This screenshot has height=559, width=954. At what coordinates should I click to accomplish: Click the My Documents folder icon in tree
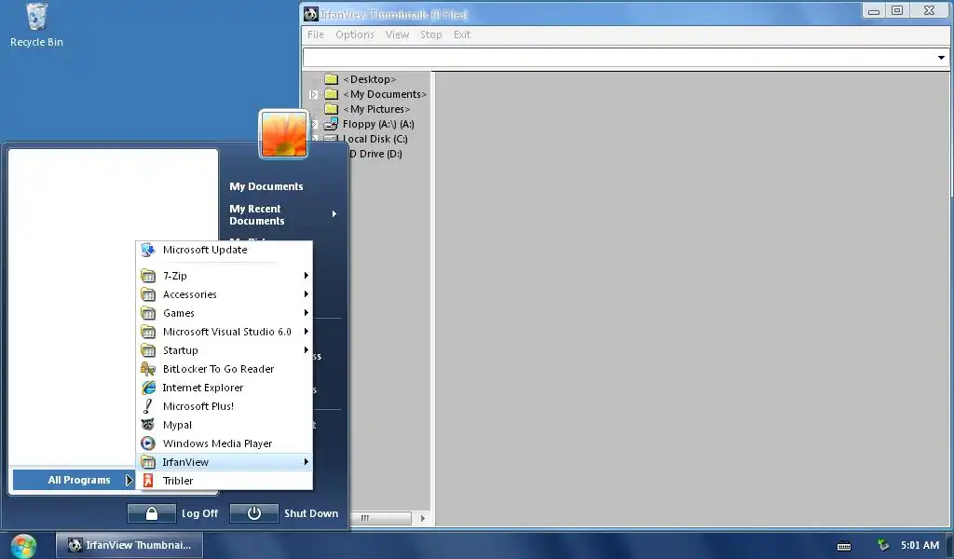click(x=331, y=94)
